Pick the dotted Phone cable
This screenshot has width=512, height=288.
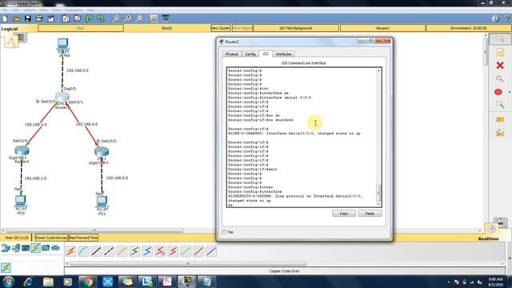[x=134, y=251]
